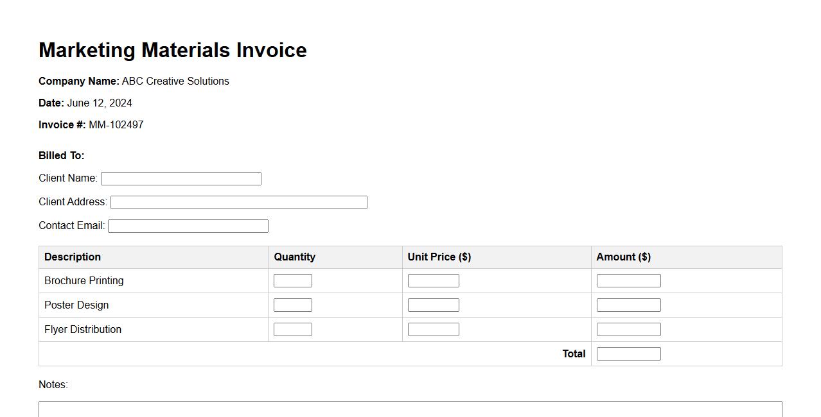
Task: Select the Flyer Distribution amount field
Action: [628, 330]
